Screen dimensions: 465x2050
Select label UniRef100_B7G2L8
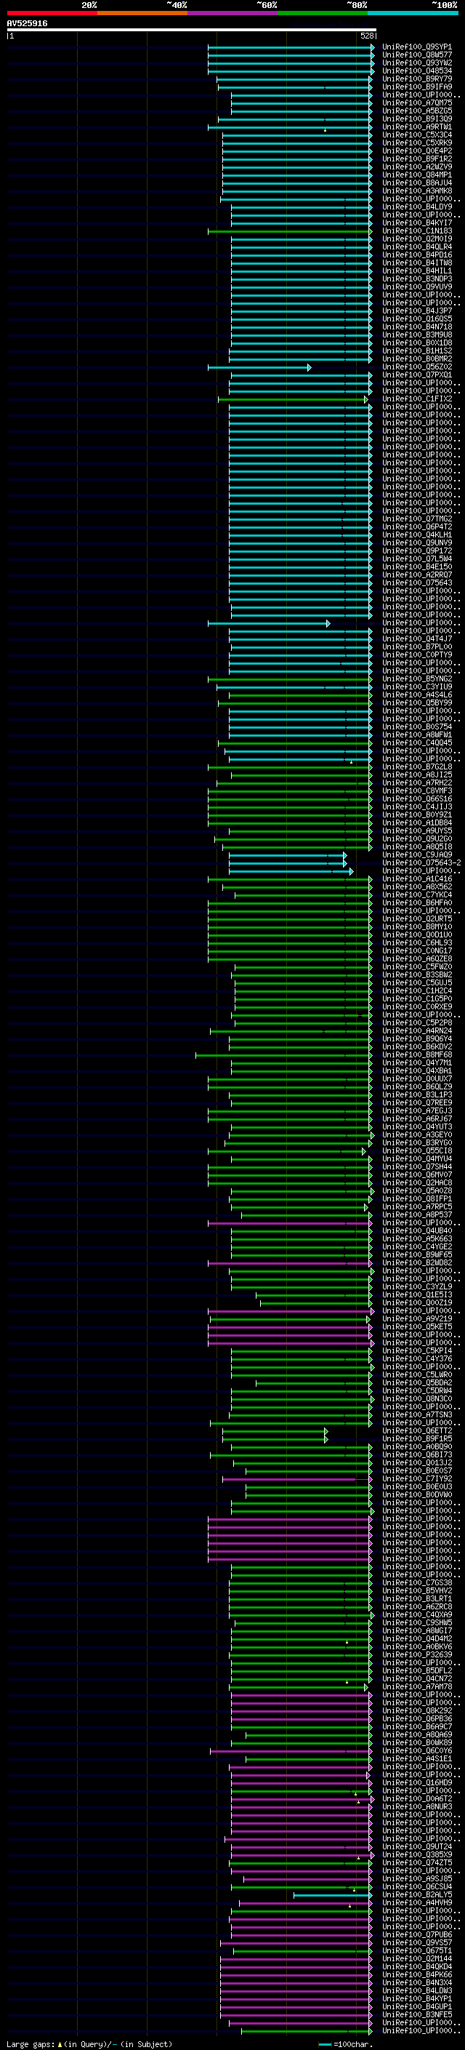click(x=416, y=767)
